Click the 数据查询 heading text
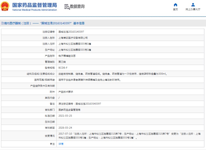The image size is (206, 151). point(77,7)
